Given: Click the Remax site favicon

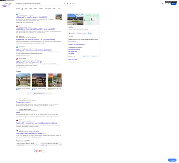Looking at the screenshot, I should pyautogui.click(x=17, y=26).
